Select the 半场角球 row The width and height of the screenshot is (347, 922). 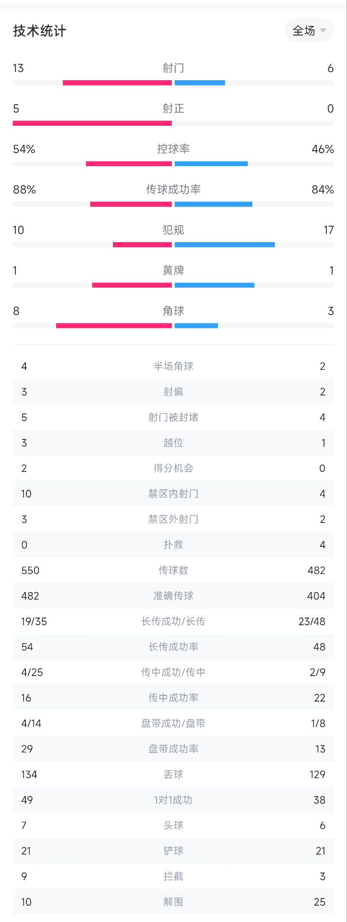[x=173, y=366]
